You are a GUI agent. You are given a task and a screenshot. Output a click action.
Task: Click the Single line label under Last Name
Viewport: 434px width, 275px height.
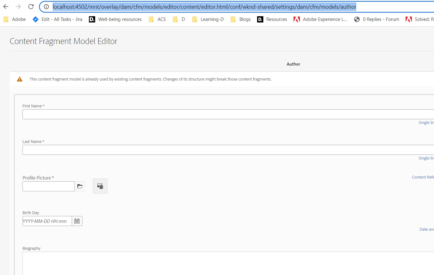pos(426,158)
